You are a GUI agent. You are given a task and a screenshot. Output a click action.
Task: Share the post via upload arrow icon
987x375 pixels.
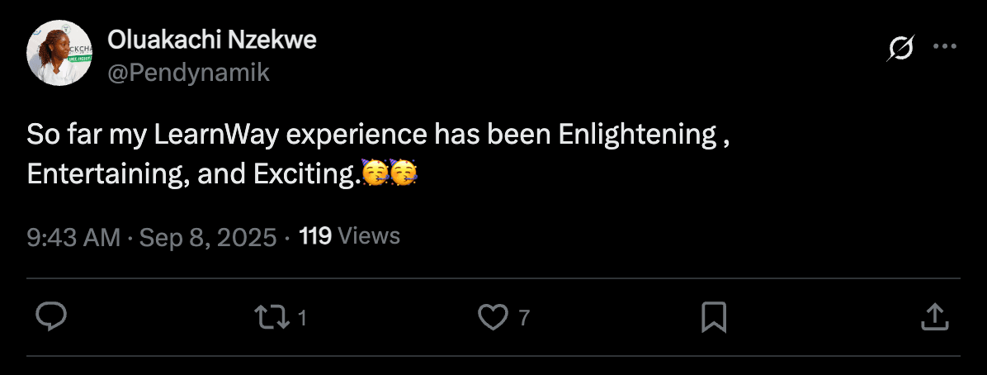click(x=933, y=317)
